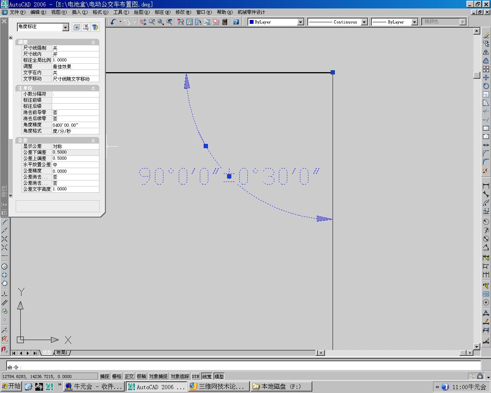The height and width of the screenshot is (393, 491).
Task: Open the ByLayer color dropdown
Action: coord(301,22)
